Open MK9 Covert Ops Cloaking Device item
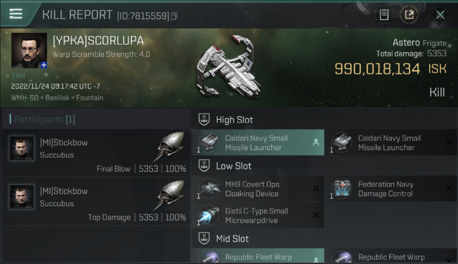Screen dimensions: 458x264 [258, 189]
